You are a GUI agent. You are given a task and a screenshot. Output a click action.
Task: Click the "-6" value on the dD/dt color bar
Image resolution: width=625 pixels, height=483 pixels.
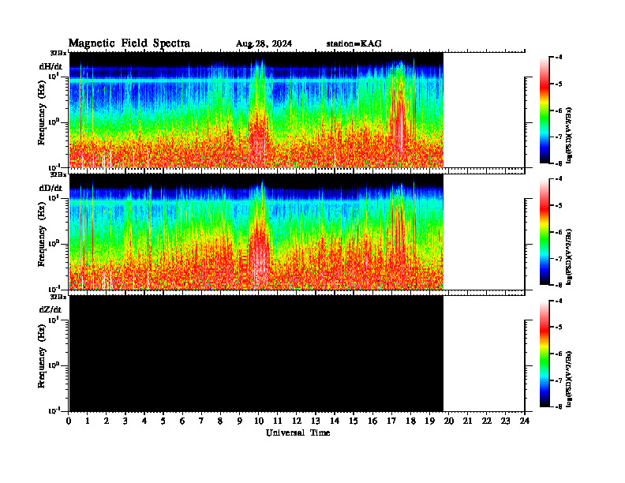(559, 232)
